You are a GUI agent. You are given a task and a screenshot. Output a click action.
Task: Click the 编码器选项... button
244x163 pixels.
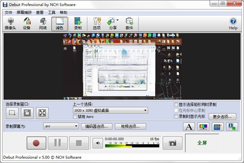(x=96, y=126)
